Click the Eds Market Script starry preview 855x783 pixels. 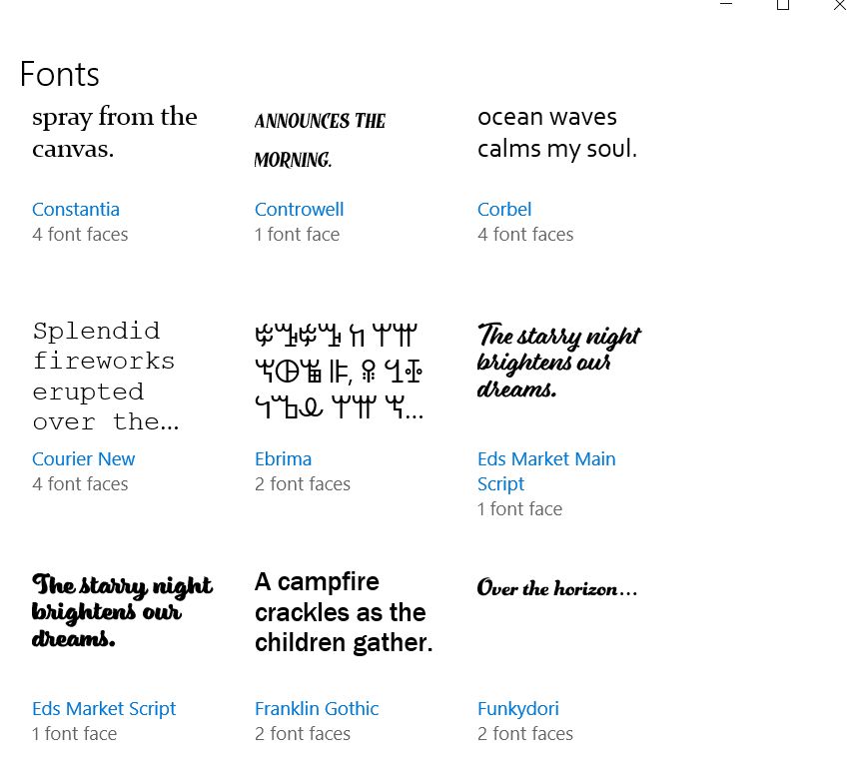click(122, 611)
